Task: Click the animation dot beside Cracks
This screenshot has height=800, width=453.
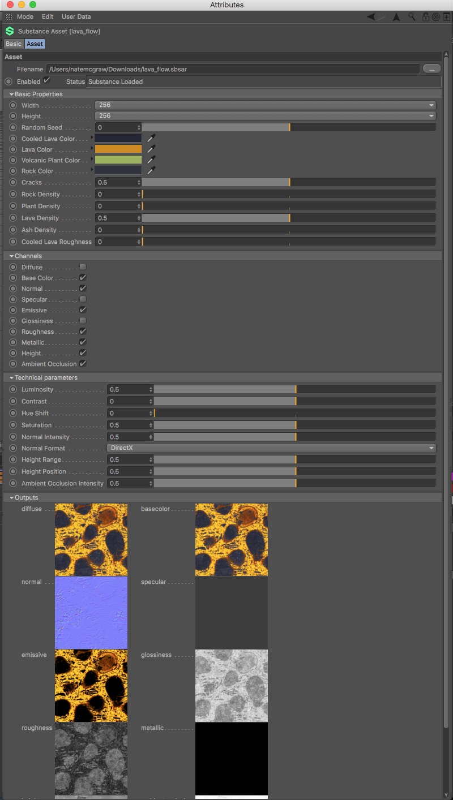Action: (13, 182)
